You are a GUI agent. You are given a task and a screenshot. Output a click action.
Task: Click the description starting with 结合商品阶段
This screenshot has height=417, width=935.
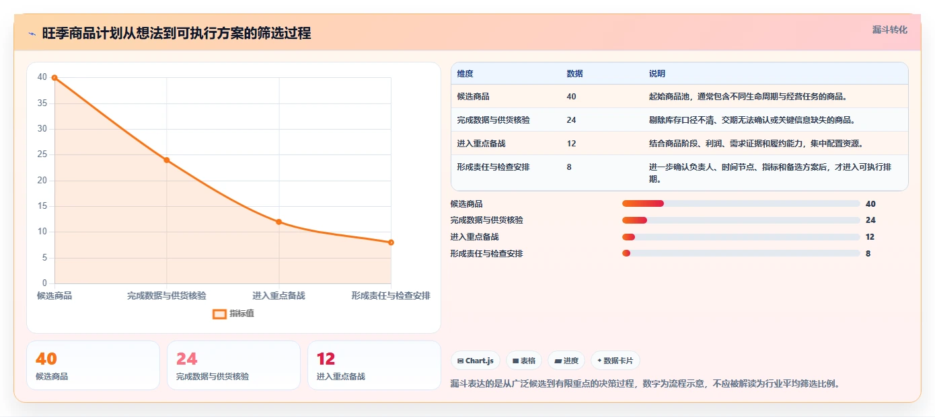point(756,144)
